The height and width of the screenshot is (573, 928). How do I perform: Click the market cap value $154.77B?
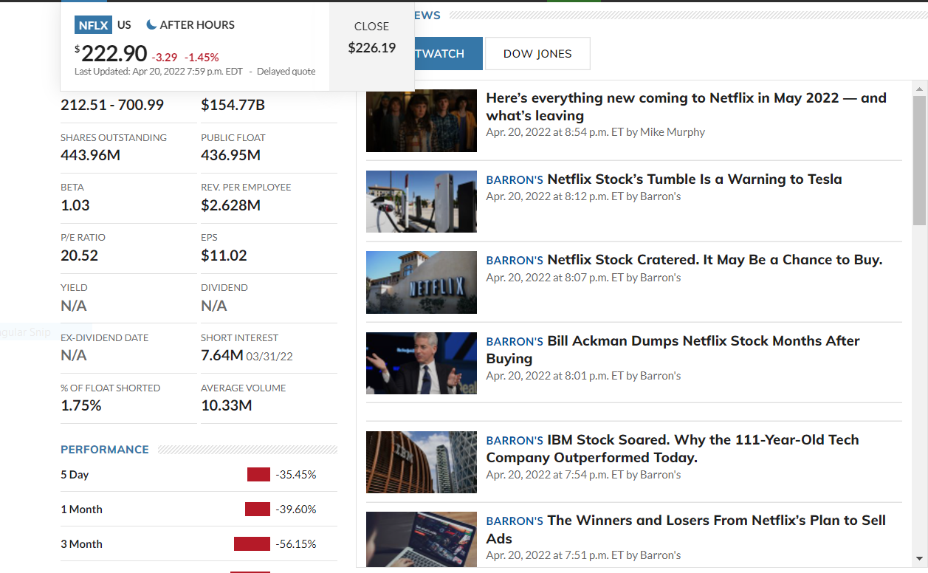click(233, 105)
